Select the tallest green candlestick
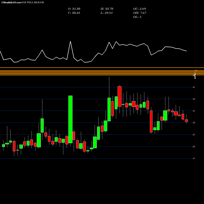204x204 pixels. [70, 119]
